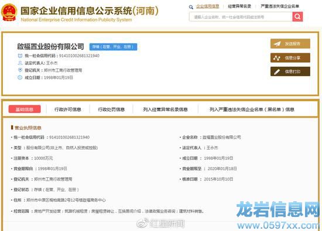Click the share graph icon on 信息分享
The image size is (322, 231).
(277, 58)
